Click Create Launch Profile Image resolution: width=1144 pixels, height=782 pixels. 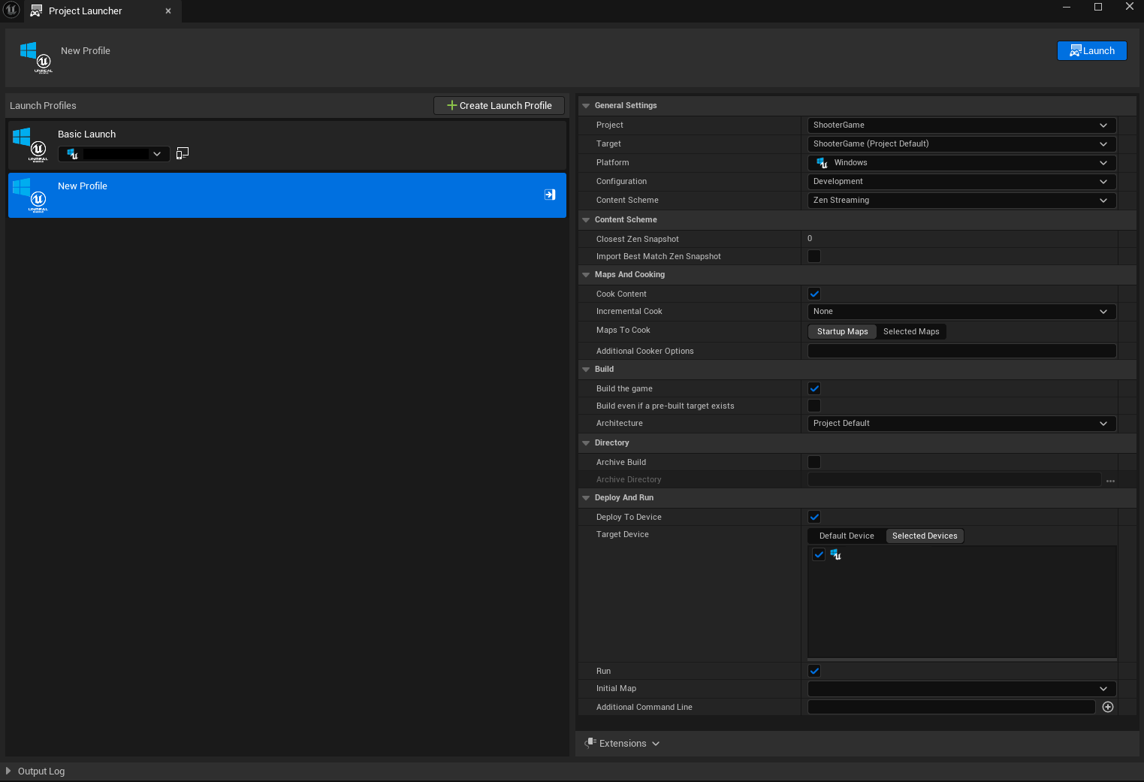point(498,105)
